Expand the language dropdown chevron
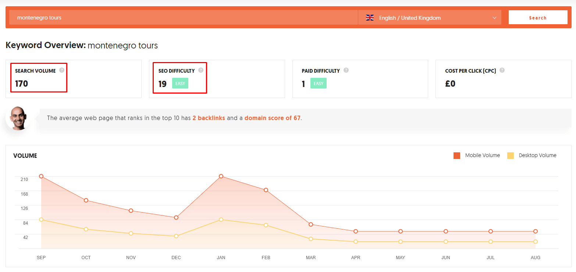This screenshot has width=576, height=272. tap(494, 18)
